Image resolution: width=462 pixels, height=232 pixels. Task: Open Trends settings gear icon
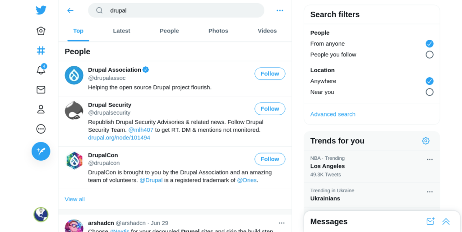coord(425,141)
